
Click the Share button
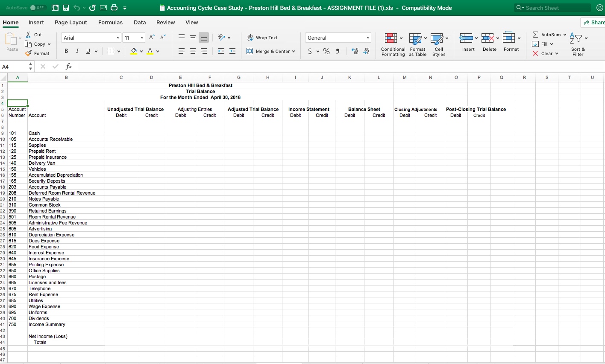(594, 22)
